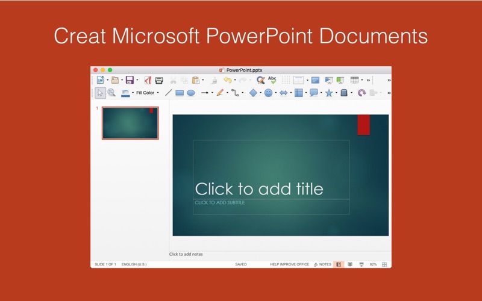Click the New presentation icon
The height and width of the screenshot is (301, 482).
click(100, 80)
